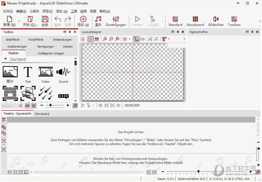262x182 pixels.
Task: Select the Video object in the Toolbox
Action: (46, 72)
